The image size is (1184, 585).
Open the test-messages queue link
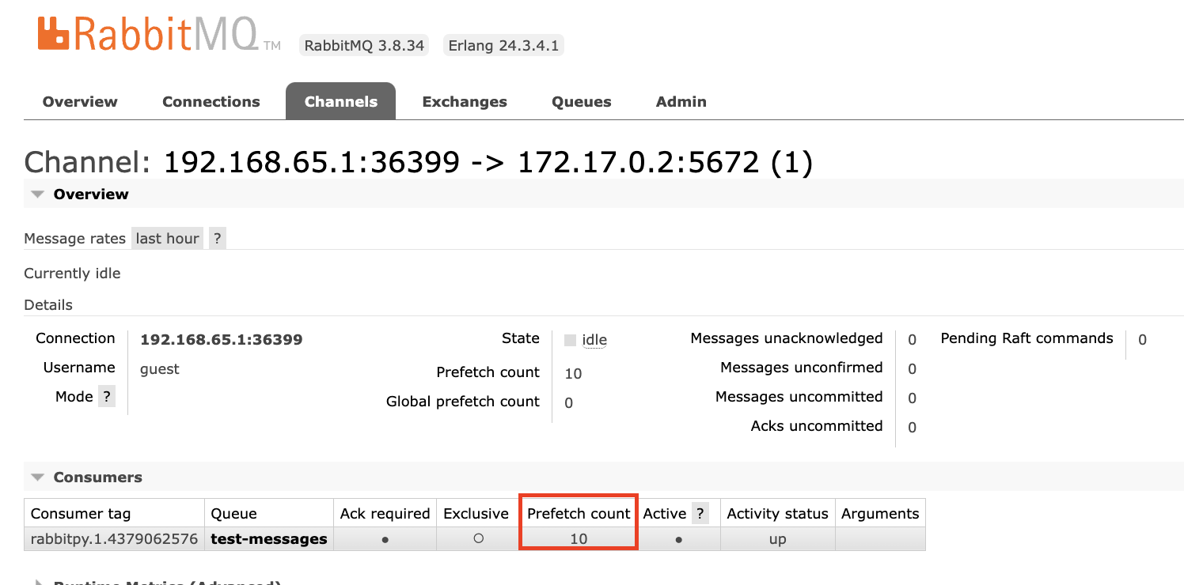click(x=269, y=539)
